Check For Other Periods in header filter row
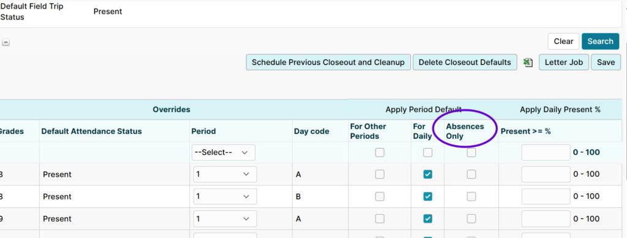 [380, 152]
